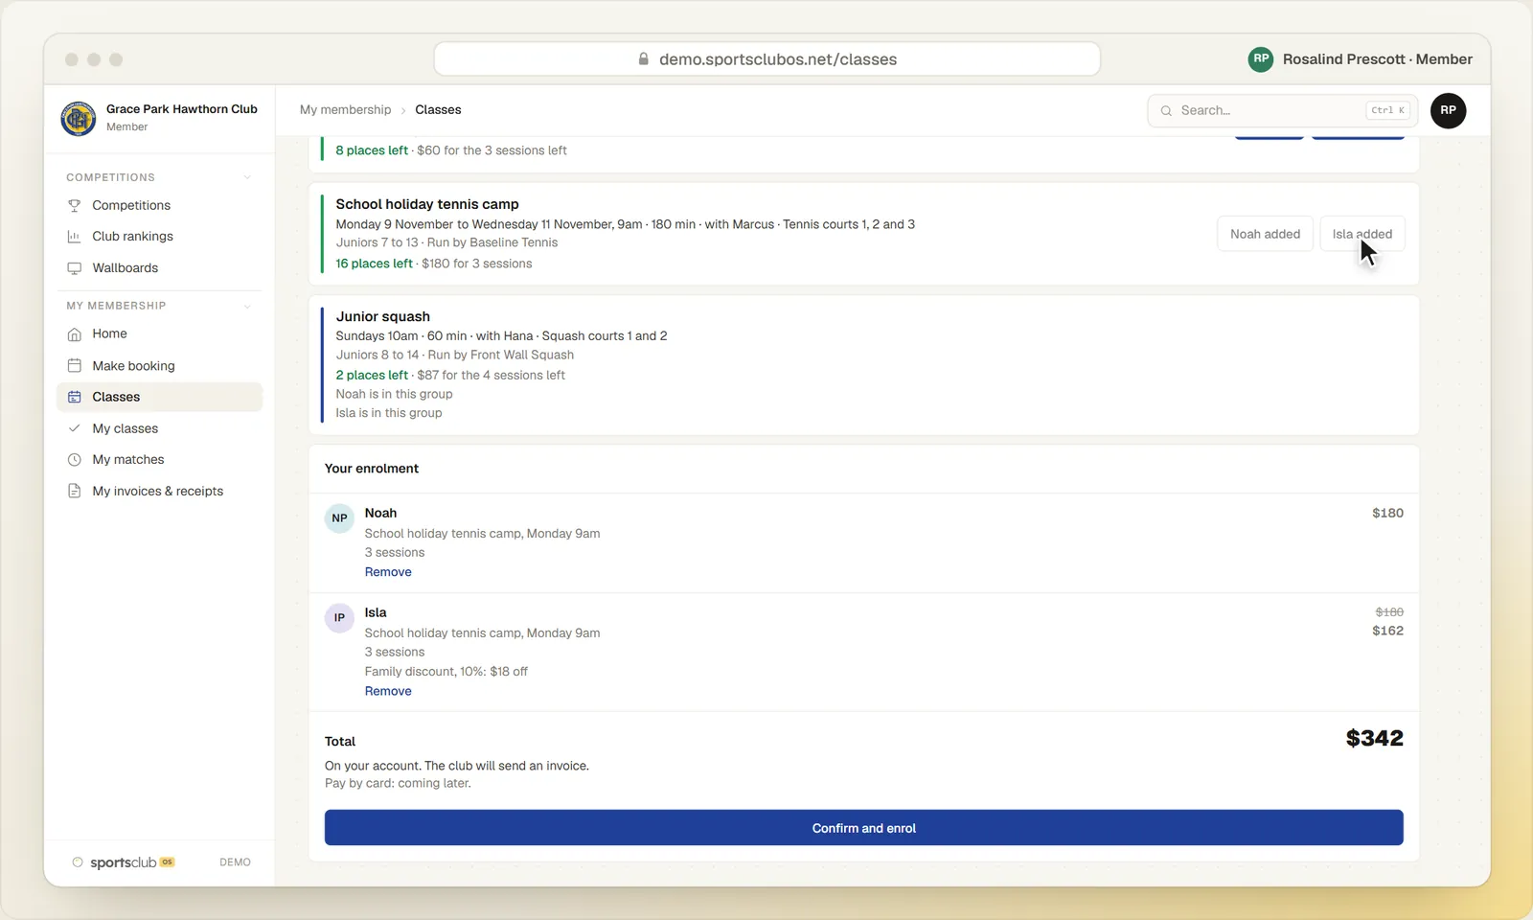Click the 16 places left text
This screenshot has width=1533, height=920.
tap(374, 264)
